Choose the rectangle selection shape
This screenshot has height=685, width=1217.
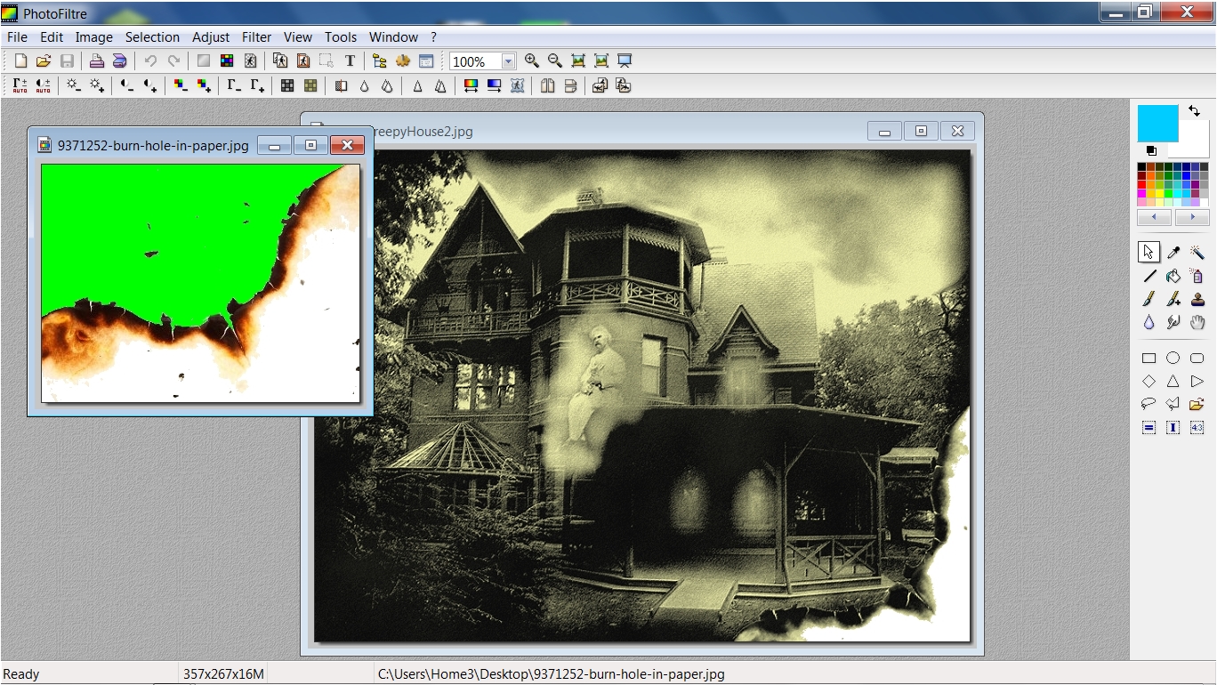(x=1149, y=359)
